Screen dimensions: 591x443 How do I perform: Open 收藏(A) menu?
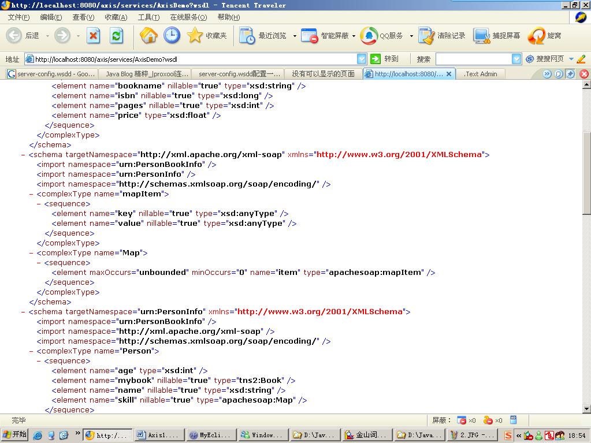[116, 17]
